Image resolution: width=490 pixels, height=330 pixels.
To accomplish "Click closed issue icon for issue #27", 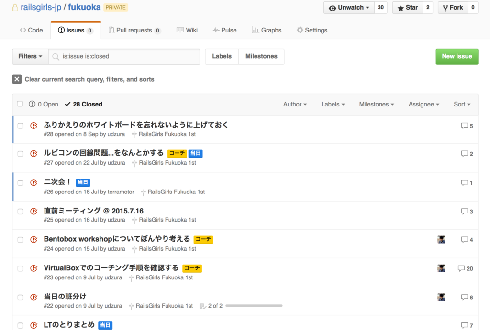I will click(34, 154).
